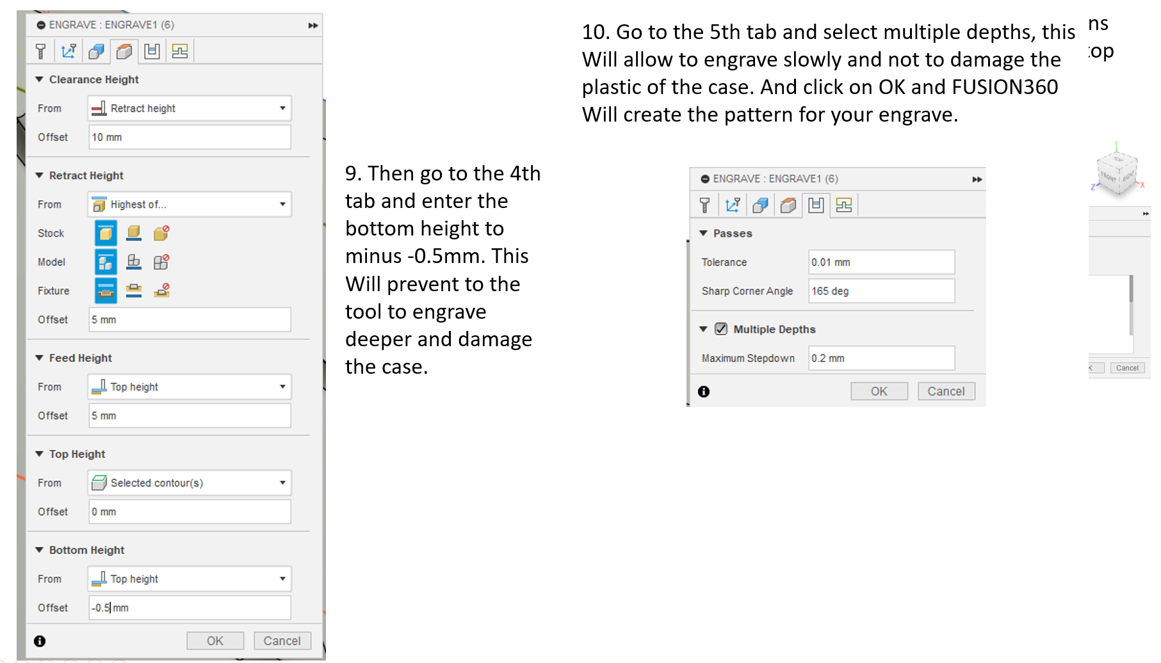Click the info icon in the right Engrave dialog
1161x663 pixels.
coord(704,391)
